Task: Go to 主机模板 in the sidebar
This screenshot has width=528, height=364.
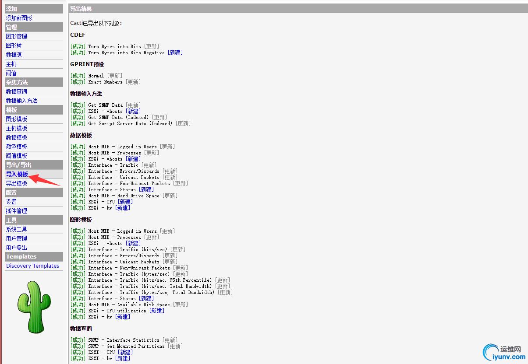Action: click(16, 128)
